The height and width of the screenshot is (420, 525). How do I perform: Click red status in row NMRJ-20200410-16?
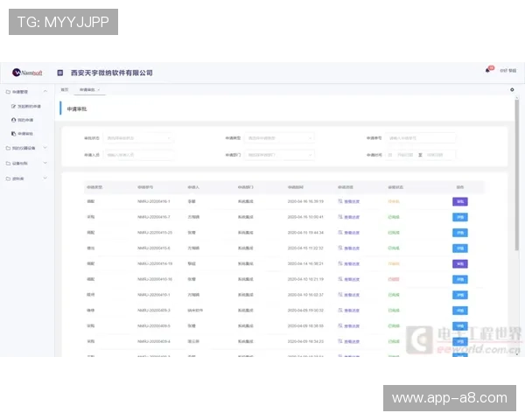394,279
